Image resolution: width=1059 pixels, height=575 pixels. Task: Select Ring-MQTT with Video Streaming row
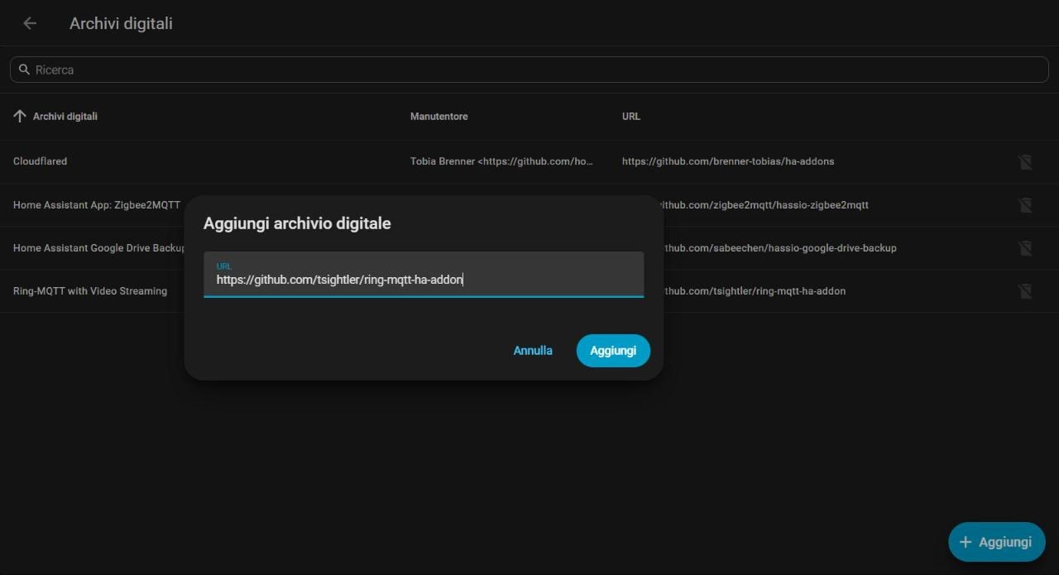click(90, 291)
